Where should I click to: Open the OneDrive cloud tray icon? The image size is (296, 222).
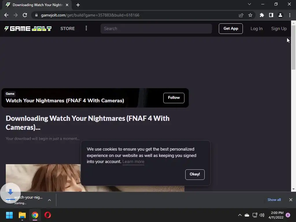(247, 215)
